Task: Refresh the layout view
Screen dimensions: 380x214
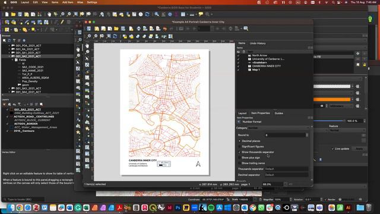Action: [115, 36]
